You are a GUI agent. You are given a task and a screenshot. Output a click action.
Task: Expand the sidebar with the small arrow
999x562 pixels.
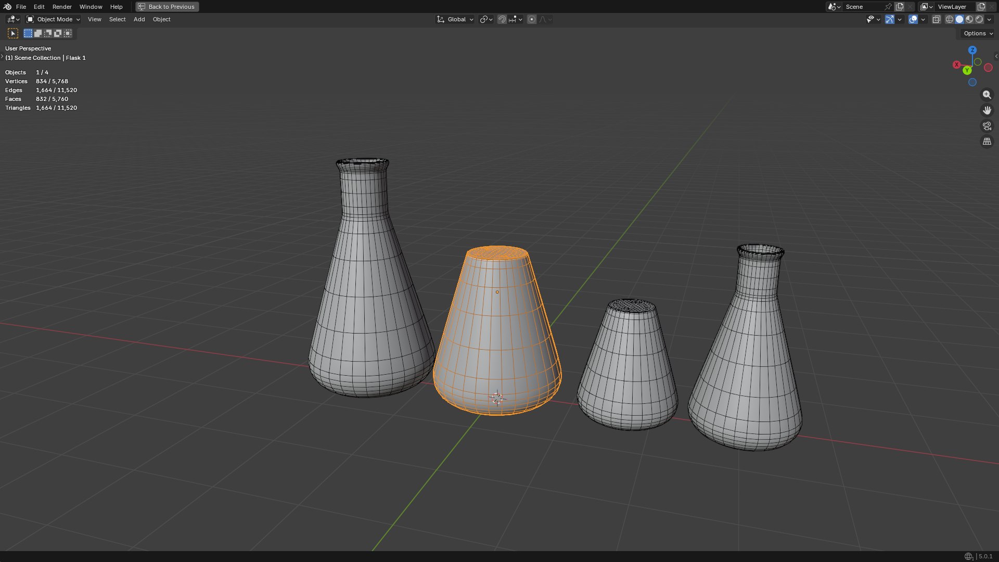(x=996, y=56)
